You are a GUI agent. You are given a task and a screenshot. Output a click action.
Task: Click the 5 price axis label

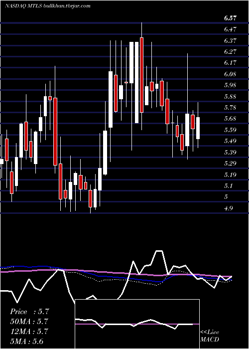click(x=226, y=197)
